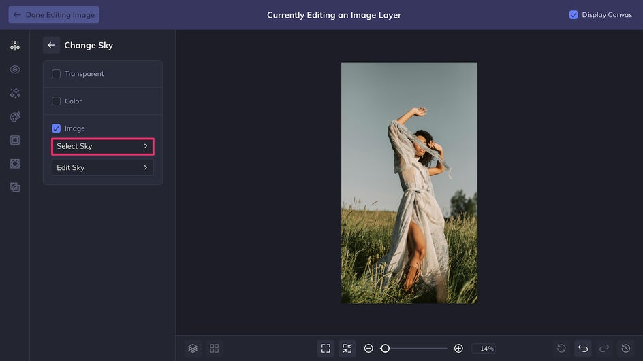
Task: Click the zoom in plus icon
Action: 458,348
